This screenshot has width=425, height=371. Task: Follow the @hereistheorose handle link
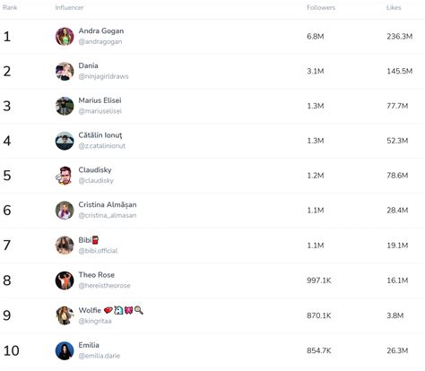pyautogui.click(x=104, y=286)
